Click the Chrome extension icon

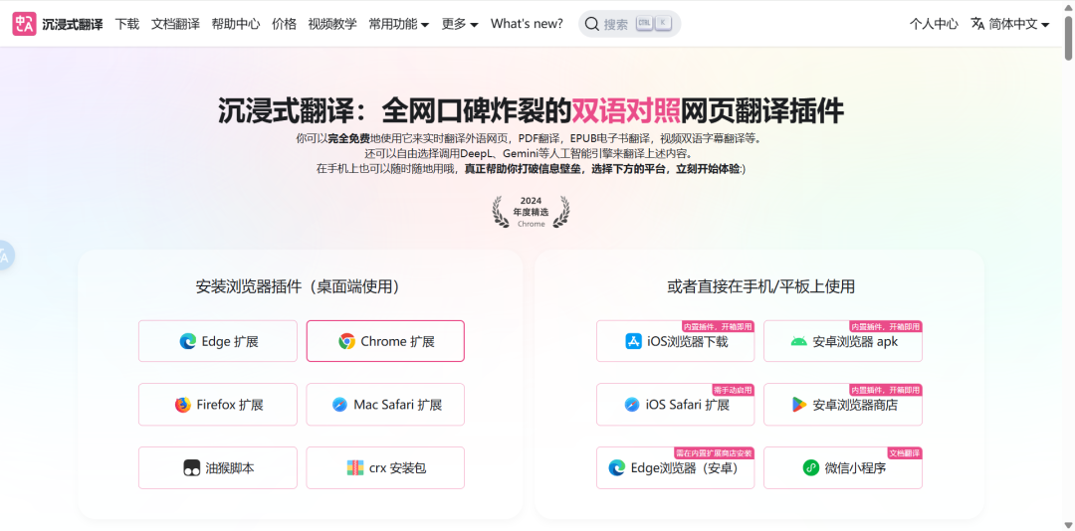(x=346, y=341)
